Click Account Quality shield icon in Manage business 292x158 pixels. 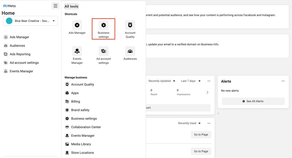pyautogui.click(x=67, y=84)
